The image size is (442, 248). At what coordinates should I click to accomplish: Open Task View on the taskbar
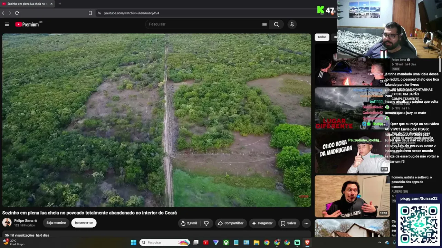tap(196, 242)
